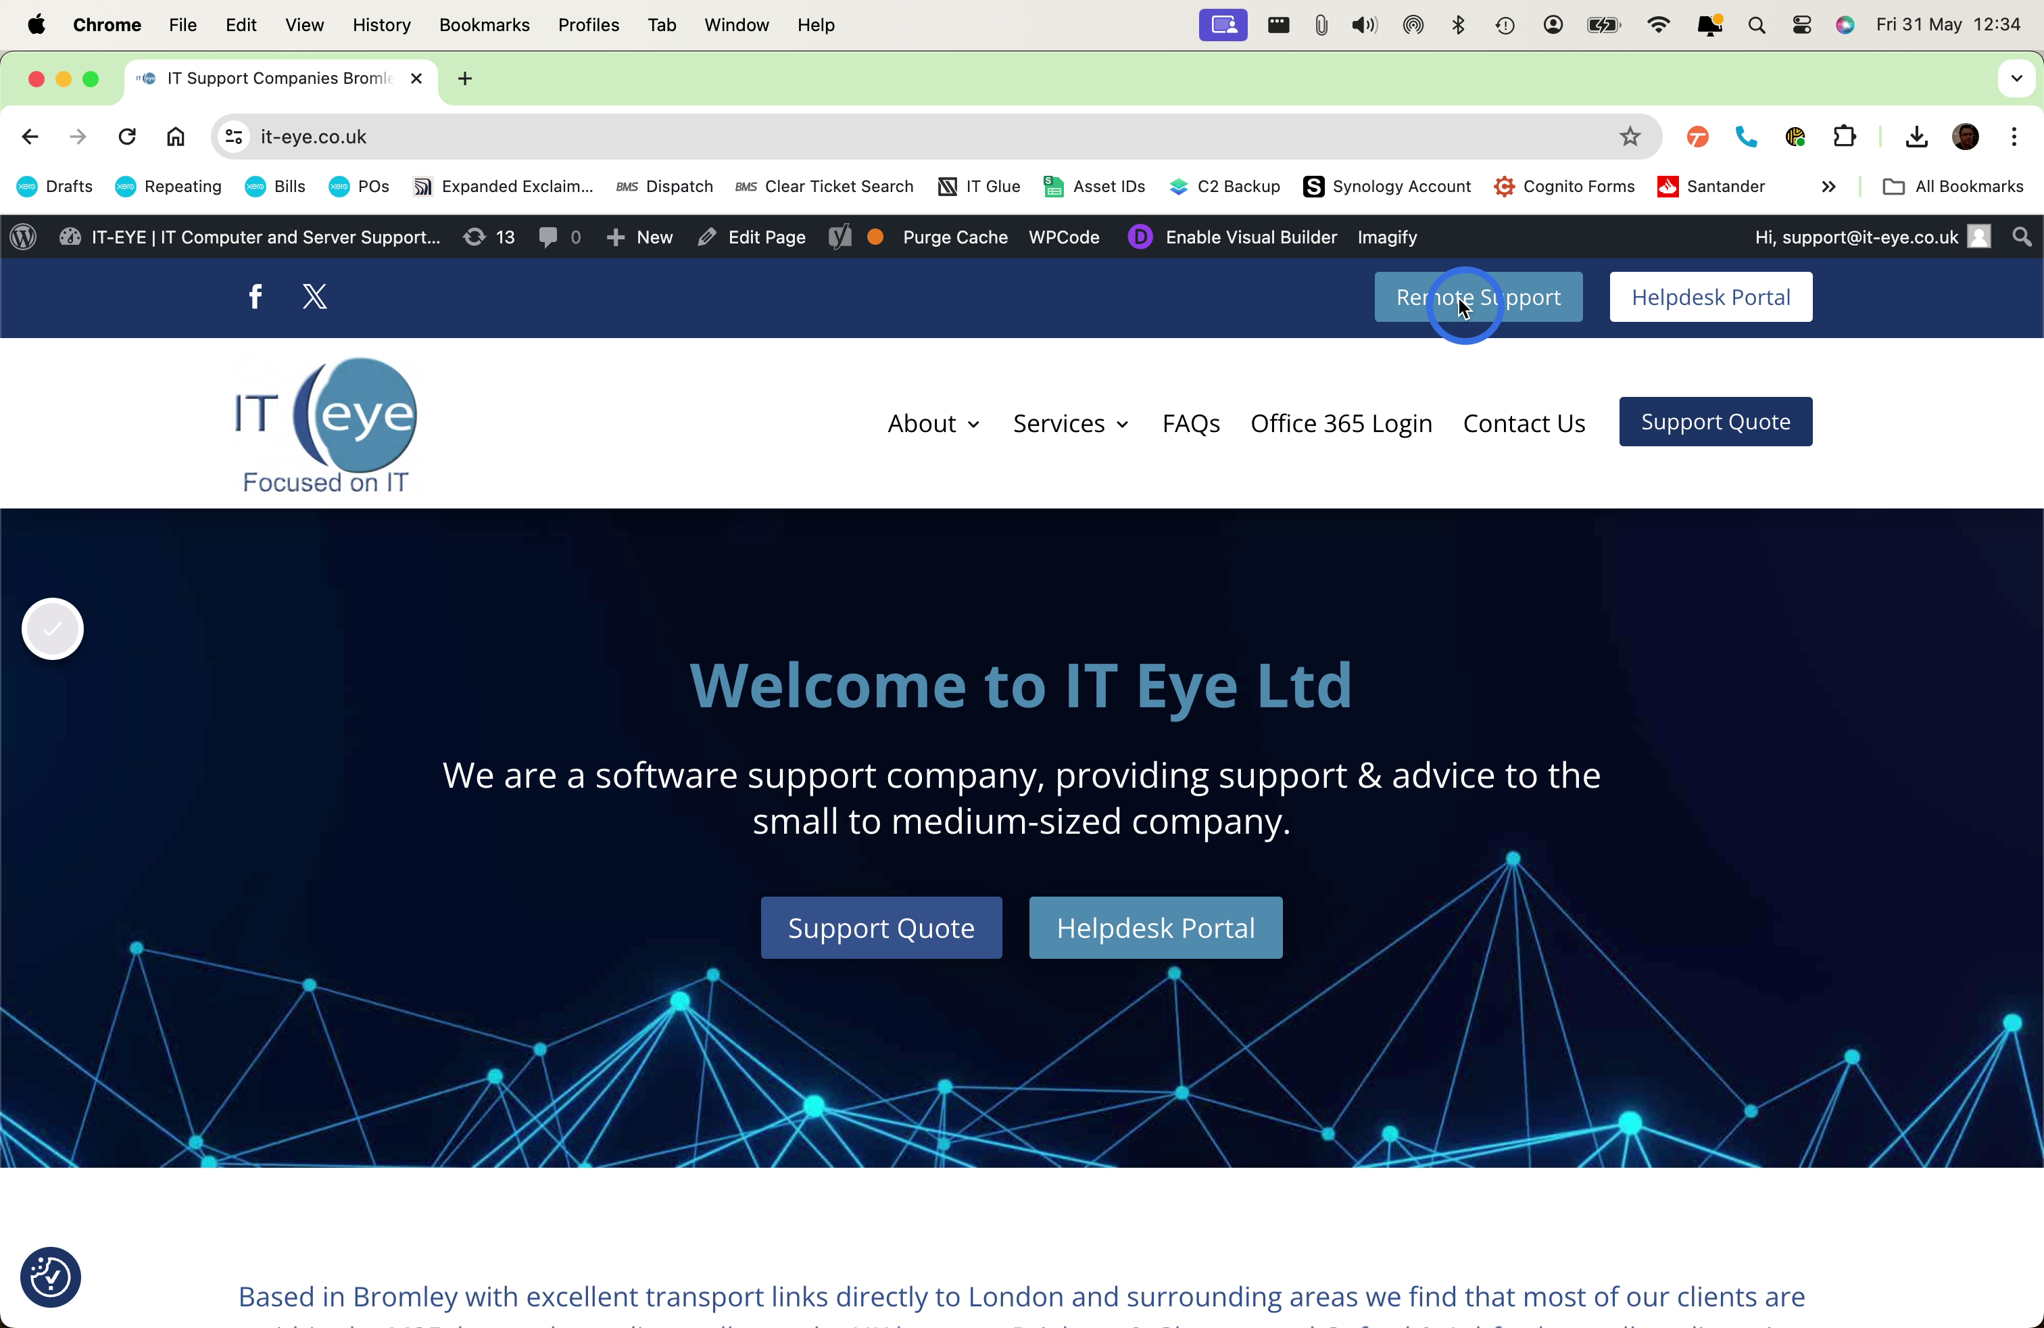This screenshot has height=1328, width=2044.
Task: Open the cookie consent icon at bottom left
Action: [x=51, y=1277]
